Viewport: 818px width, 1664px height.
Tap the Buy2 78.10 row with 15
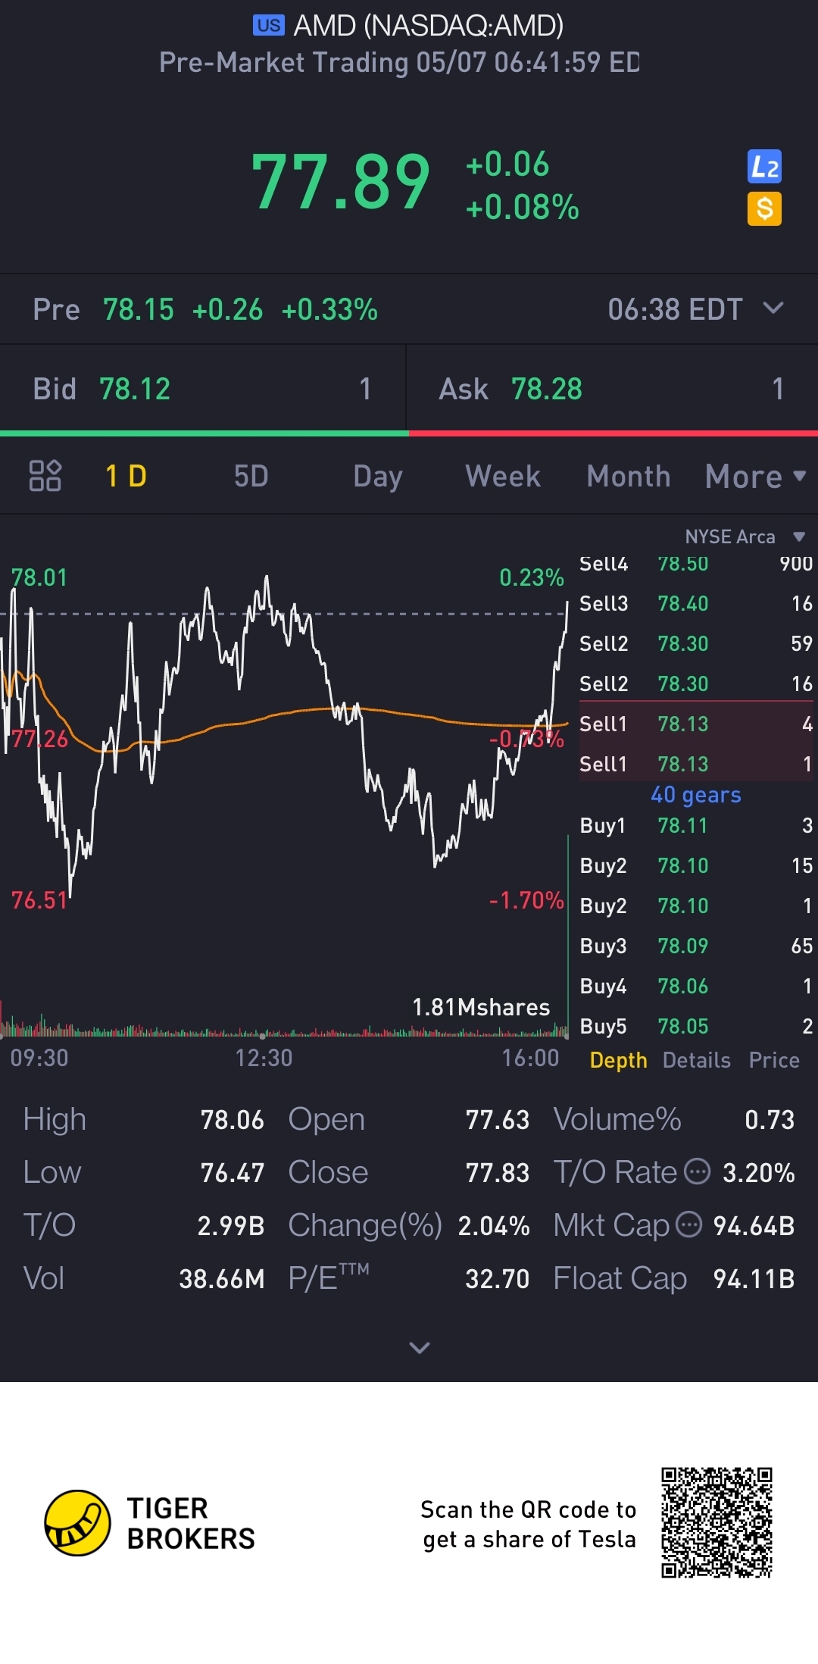tap(696, 865)
